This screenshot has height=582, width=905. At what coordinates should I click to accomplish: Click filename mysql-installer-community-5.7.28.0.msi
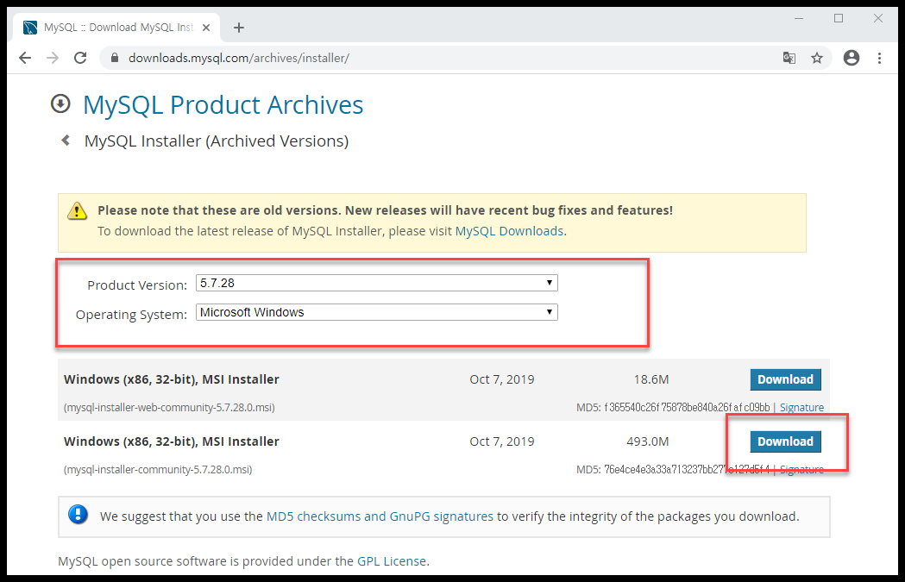click(x=158, y=470)
